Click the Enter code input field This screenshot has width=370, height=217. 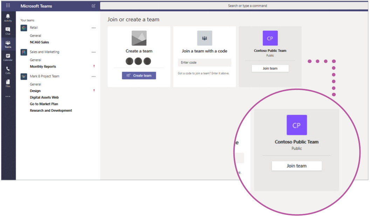coord(204,62)
